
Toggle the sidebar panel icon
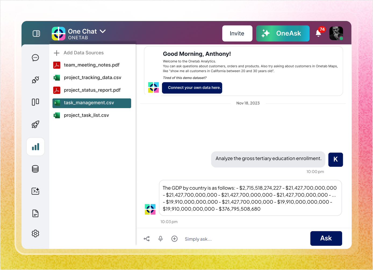[36, 34]
